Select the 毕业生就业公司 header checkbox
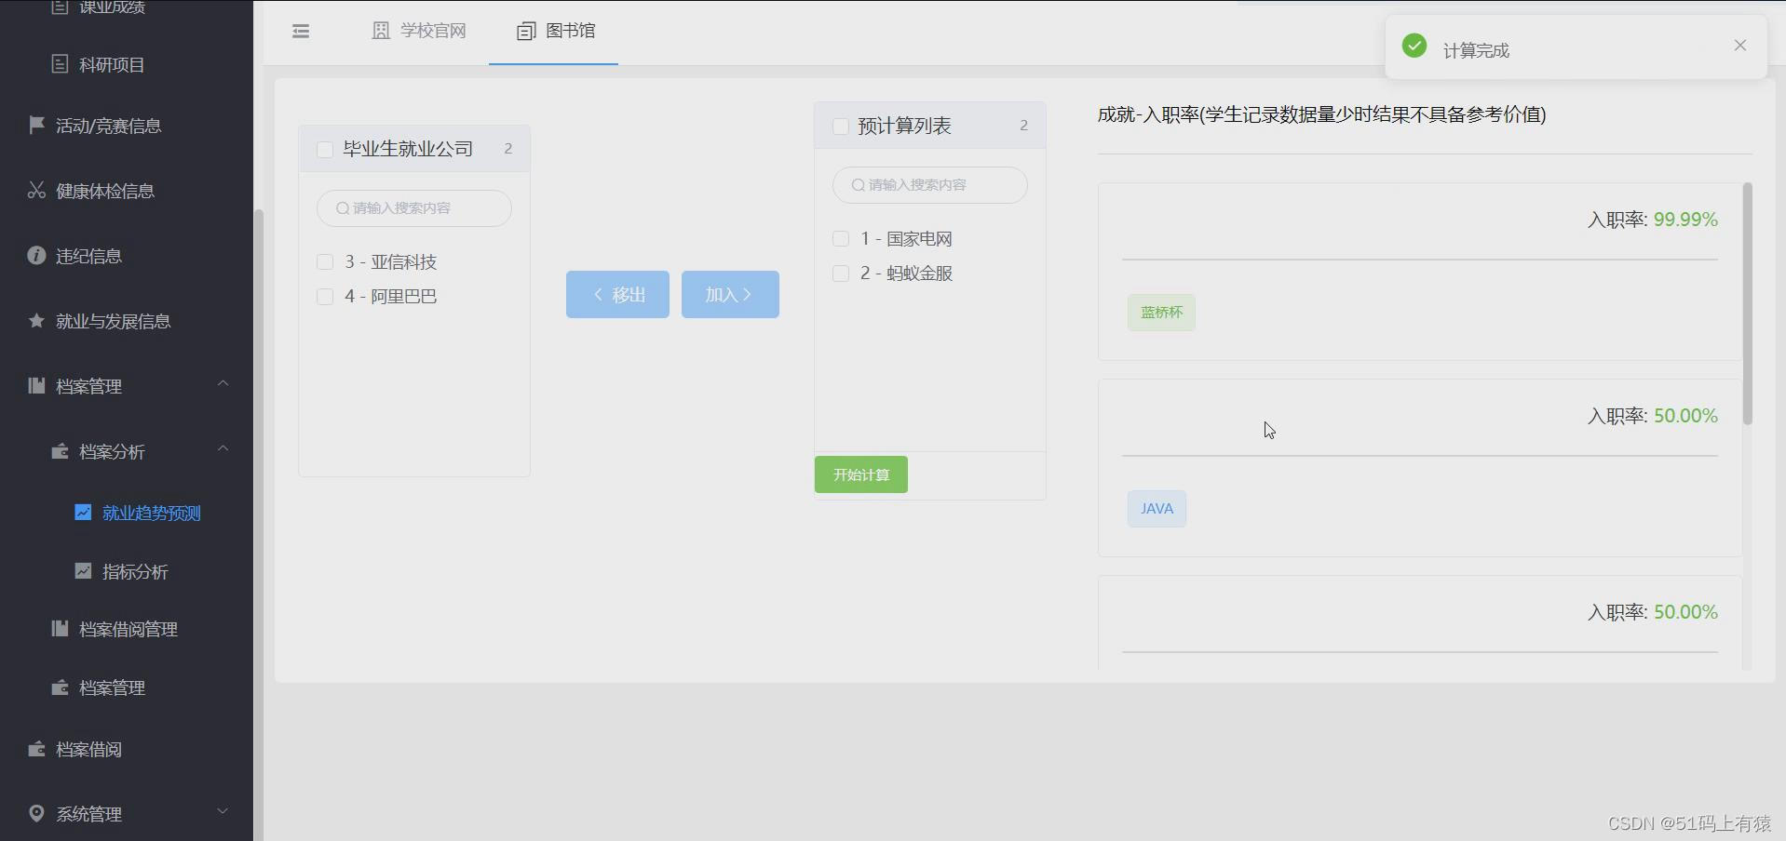1786x841 pixels. [x=324, y=149]
